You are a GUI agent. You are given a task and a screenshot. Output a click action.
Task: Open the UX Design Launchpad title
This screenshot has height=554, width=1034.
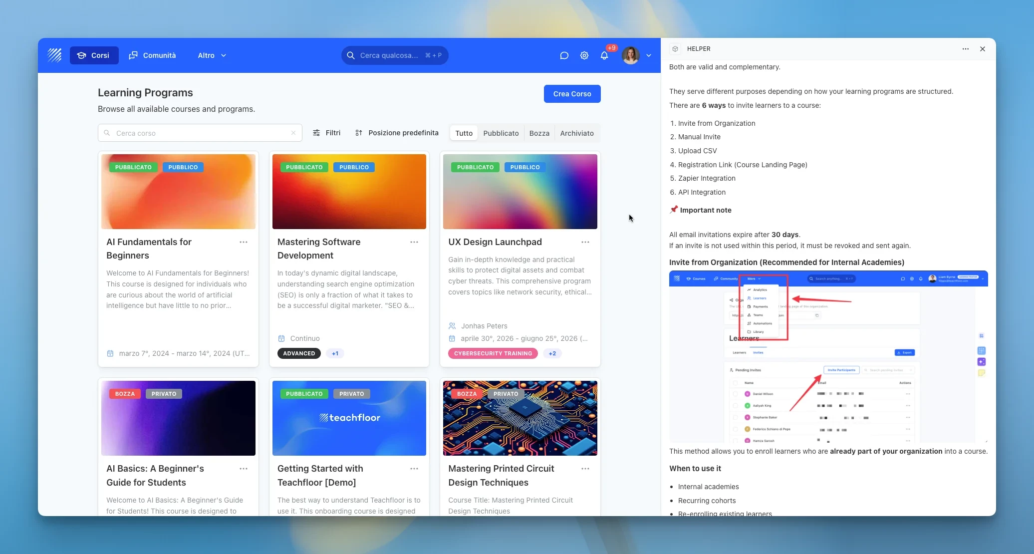[495, 242]
